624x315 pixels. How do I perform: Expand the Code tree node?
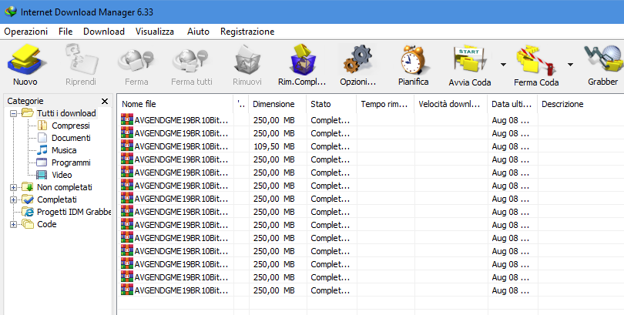[x=14, y=224]
